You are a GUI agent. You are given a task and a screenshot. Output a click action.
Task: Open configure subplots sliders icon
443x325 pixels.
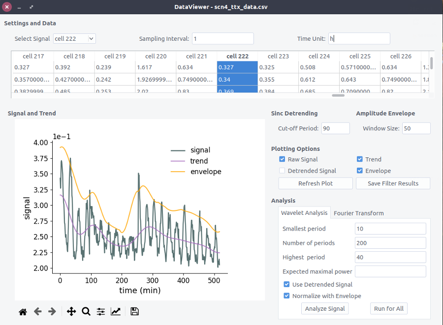tap(101, 311)
